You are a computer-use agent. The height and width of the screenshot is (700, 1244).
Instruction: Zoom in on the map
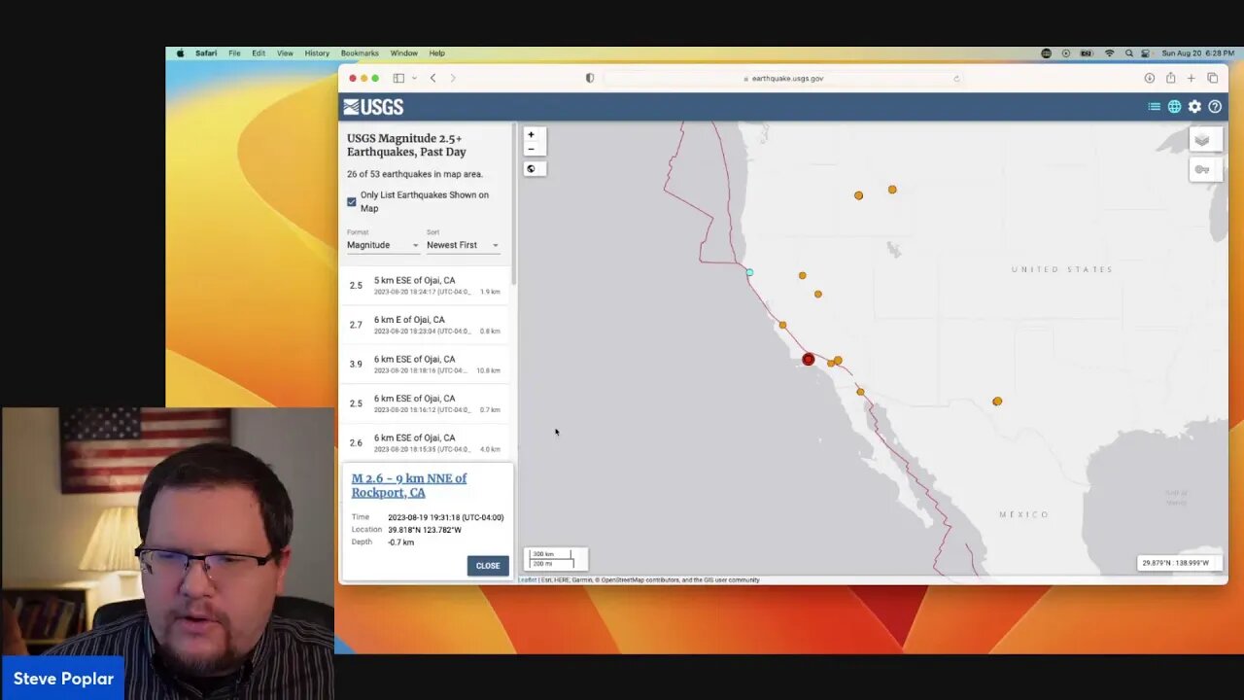point(531,135)
